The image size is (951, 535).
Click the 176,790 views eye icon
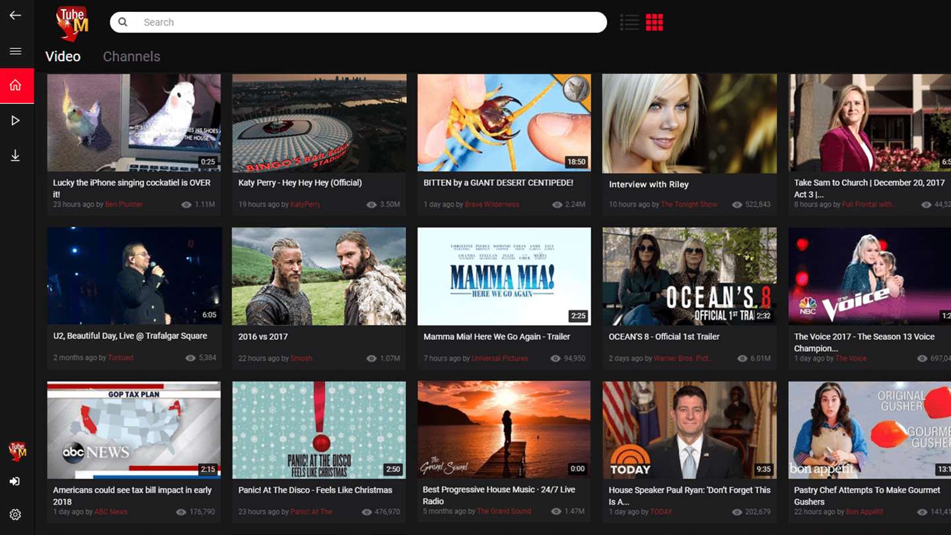(181, 512)
